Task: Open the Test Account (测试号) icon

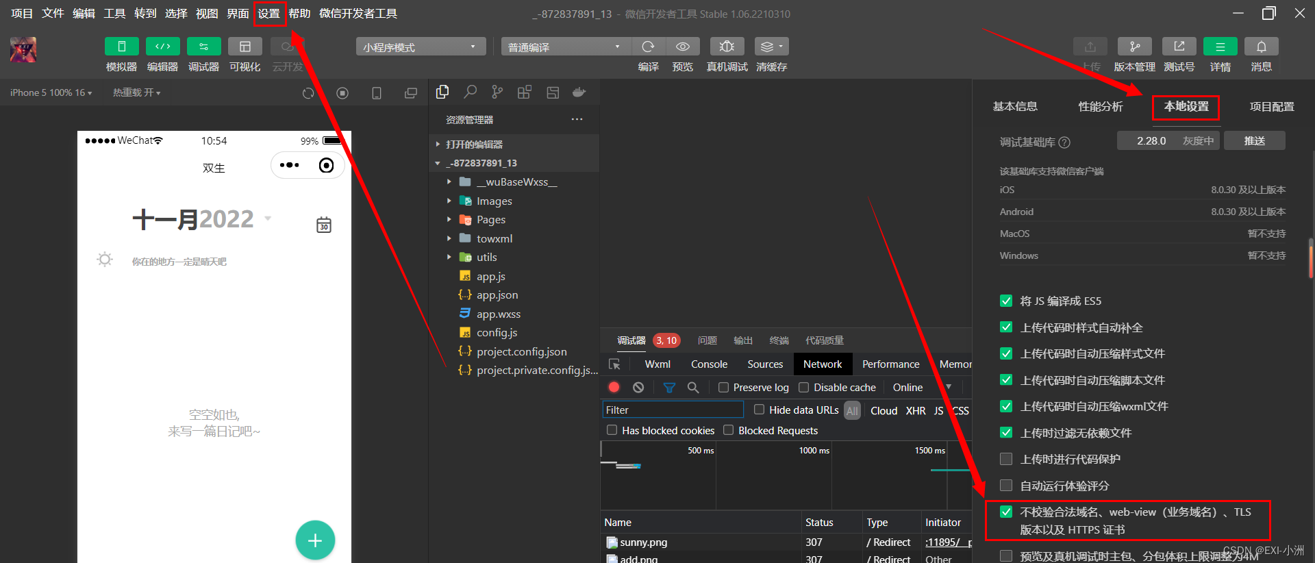Action: pyautogui.click(x=1179, y=47)
